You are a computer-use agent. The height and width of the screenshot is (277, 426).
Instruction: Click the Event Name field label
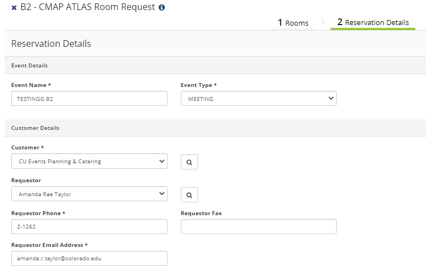[x=31, y=85]
